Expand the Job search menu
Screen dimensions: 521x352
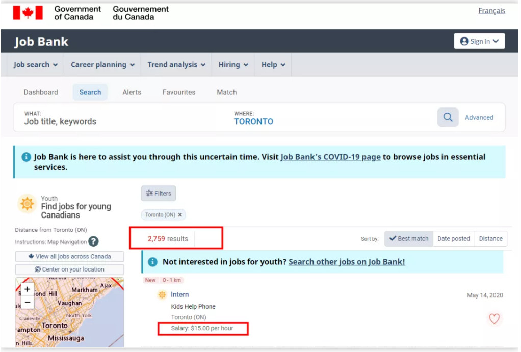(35, 65)
